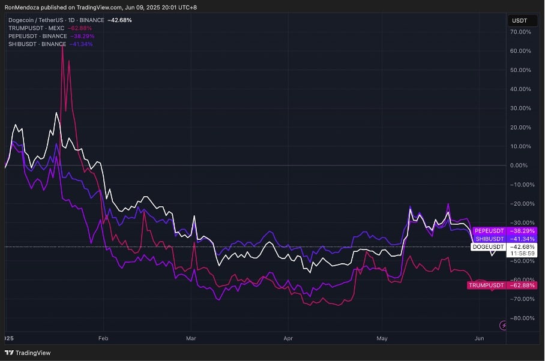
Task: Click the TRUMPUSDT price scale label
Action: coord(486,285)
